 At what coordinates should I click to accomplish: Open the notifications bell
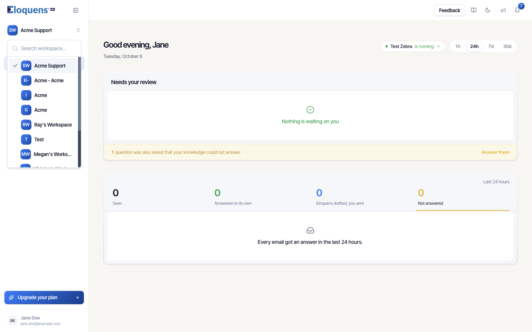pos(517,10)
